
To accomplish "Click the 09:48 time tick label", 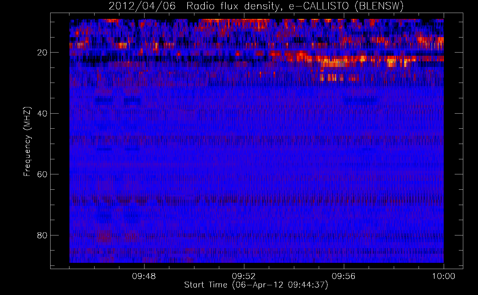I will (x=144, y=276).
